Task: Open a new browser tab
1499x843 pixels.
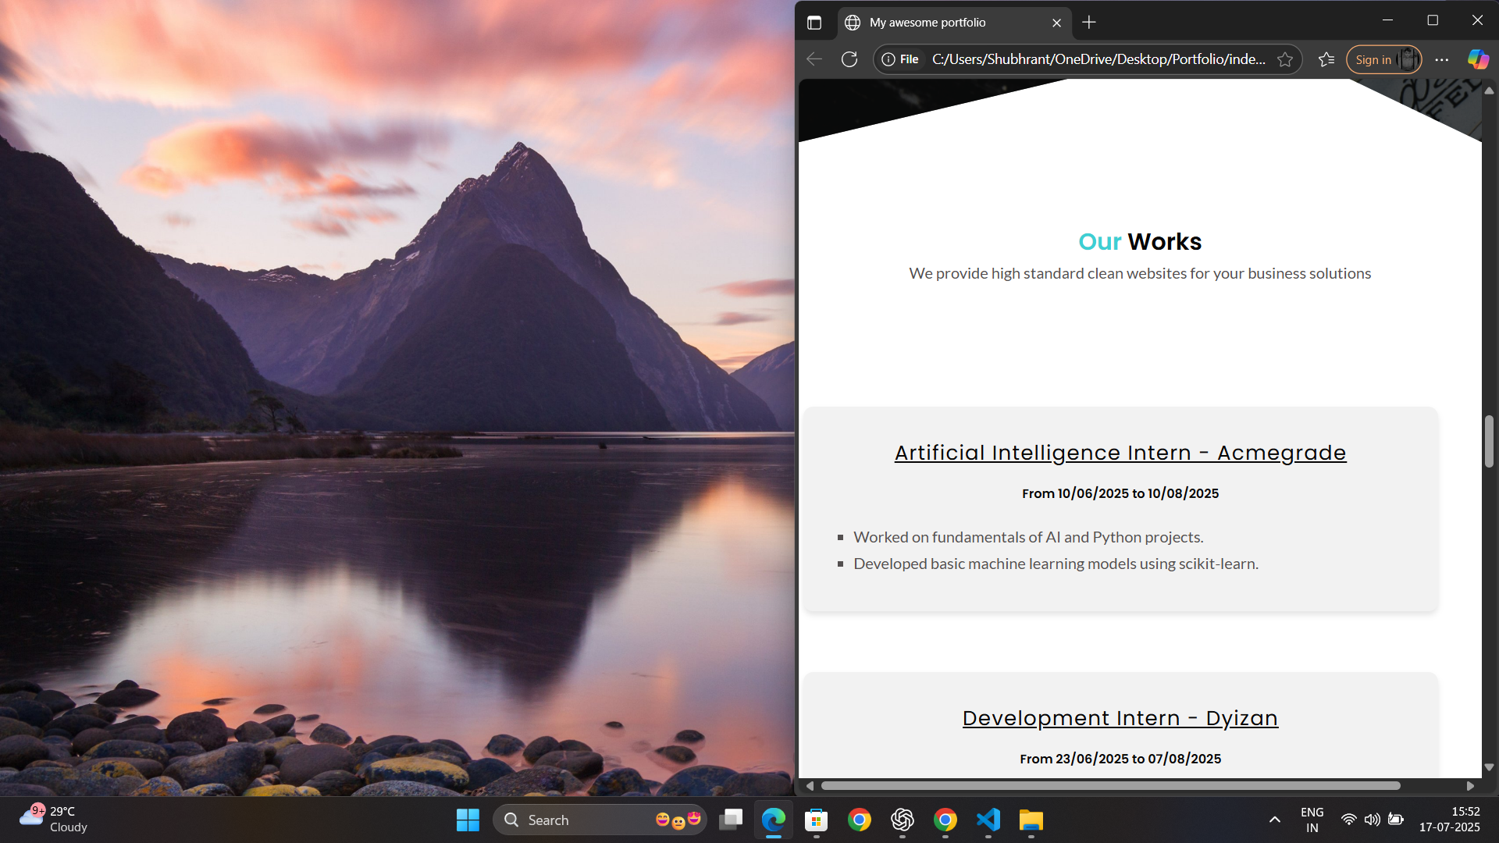Action: (1089, 23)
